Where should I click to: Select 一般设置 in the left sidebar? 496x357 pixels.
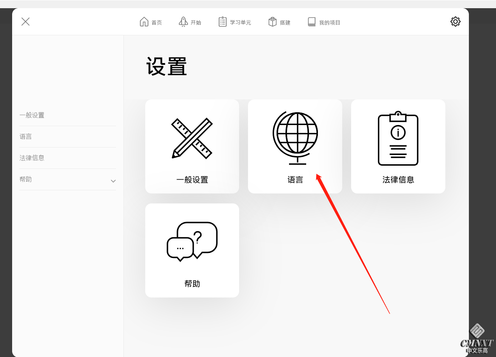coord(32,115)
